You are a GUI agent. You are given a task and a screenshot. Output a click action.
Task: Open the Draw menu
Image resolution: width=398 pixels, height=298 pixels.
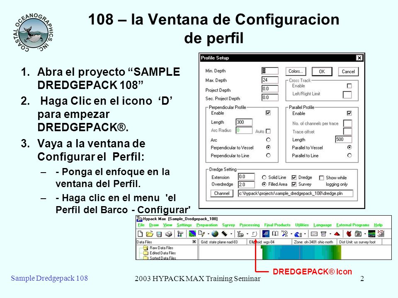click(x=154, y=225)
